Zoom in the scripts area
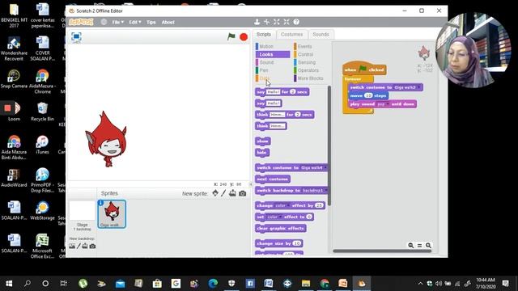 pos(428,246)
